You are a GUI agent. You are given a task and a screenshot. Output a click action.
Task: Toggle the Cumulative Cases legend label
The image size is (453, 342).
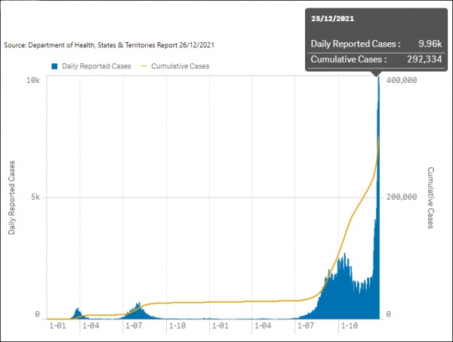pos(180,66)
